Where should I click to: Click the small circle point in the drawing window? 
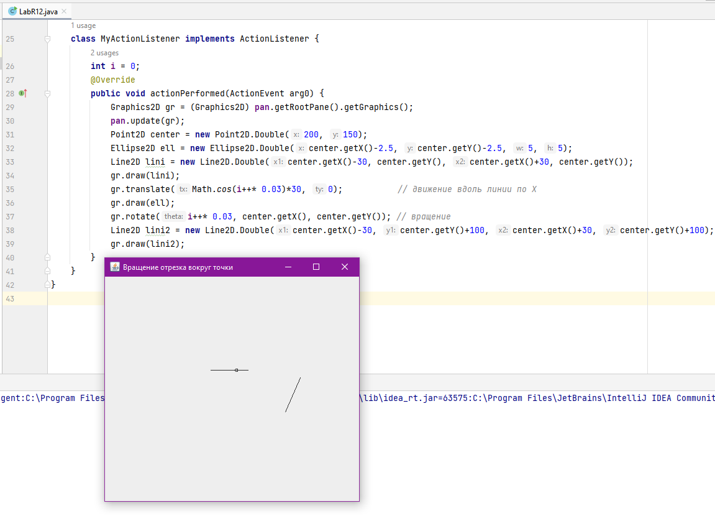236,370
